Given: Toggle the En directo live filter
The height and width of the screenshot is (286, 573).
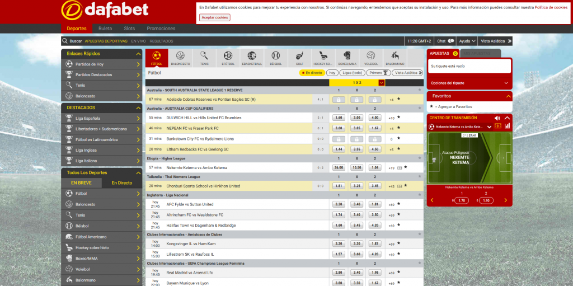Looking at the screenshot, I should coord(312,73).
